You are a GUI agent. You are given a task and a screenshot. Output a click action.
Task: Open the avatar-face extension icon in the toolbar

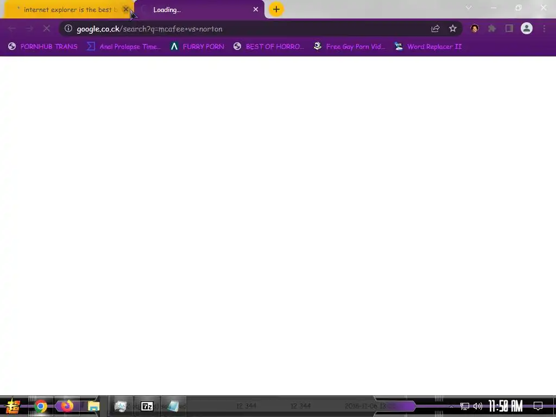coord(475,28)
